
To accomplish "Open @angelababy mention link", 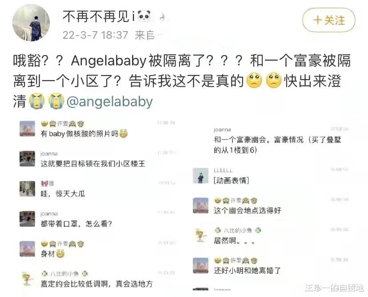I will tap(110, 102).
